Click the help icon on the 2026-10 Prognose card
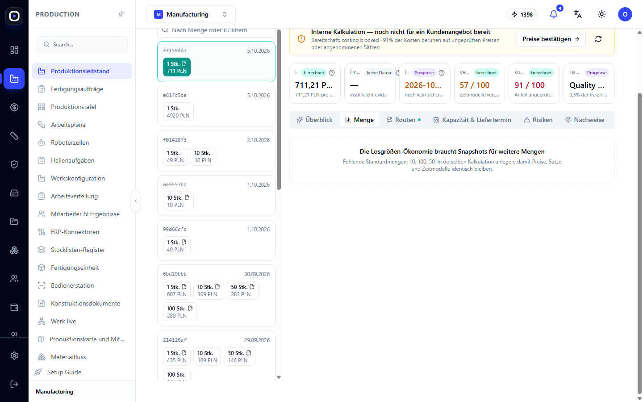Image resolution: width=643 pixels, height=402 pixels. tap(442, 73)
